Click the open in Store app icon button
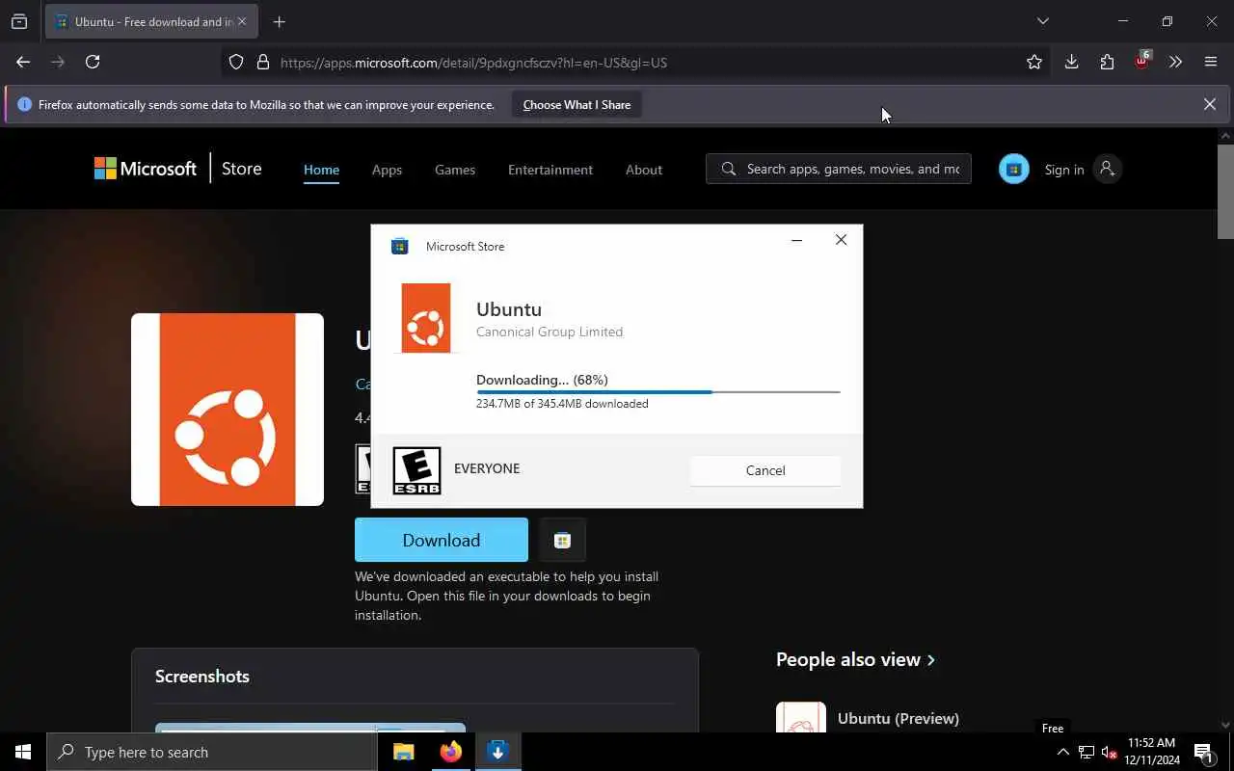1234x771 pixels. (x=562, y=540)
